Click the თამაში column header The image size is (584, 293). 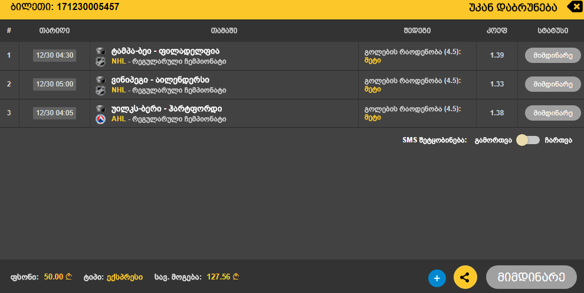tap(224, 31)
